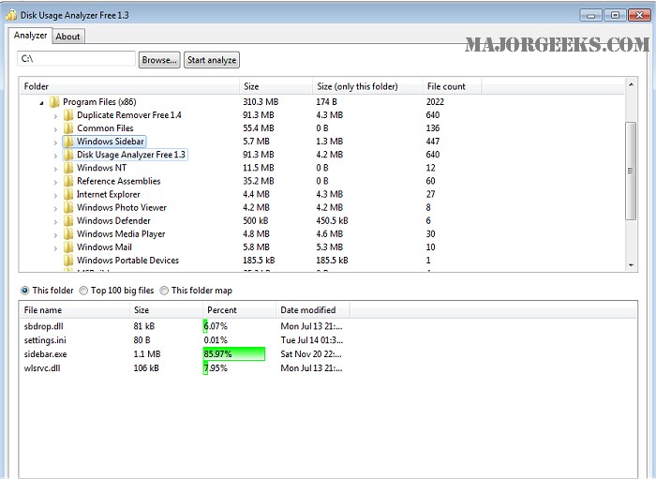Click the Internet Explorer folder icon
Viewport: 656px width, 479px height.
click(x=68, y=195)
